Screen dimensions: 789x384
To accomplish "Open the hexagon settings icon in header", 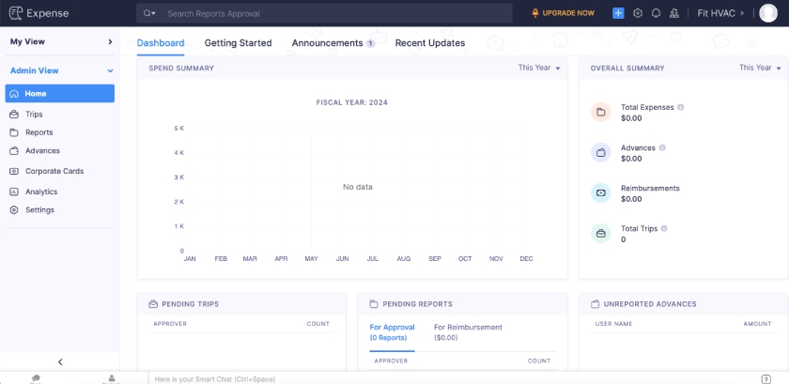I will tap(638, 13).
